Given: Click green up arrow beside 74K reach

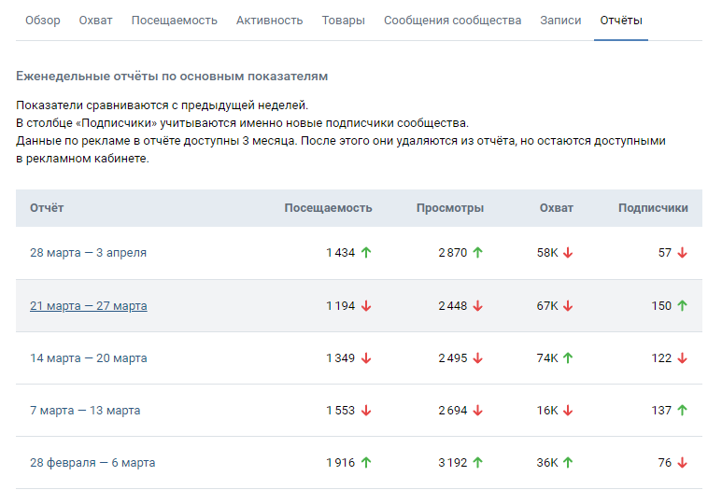Looking at the screenshot, I should (x=568, y=358).
